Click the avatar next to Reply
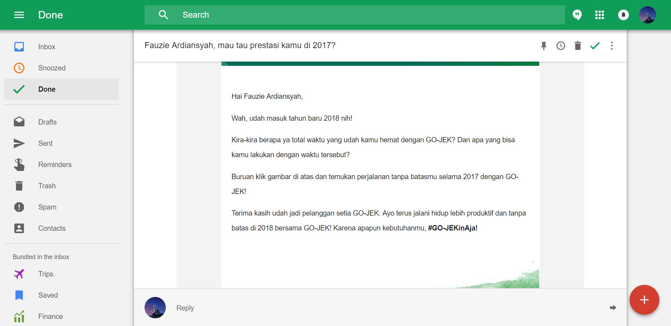Image resolution: width=671 pixels, height=326 pixels. click(155, 308)
